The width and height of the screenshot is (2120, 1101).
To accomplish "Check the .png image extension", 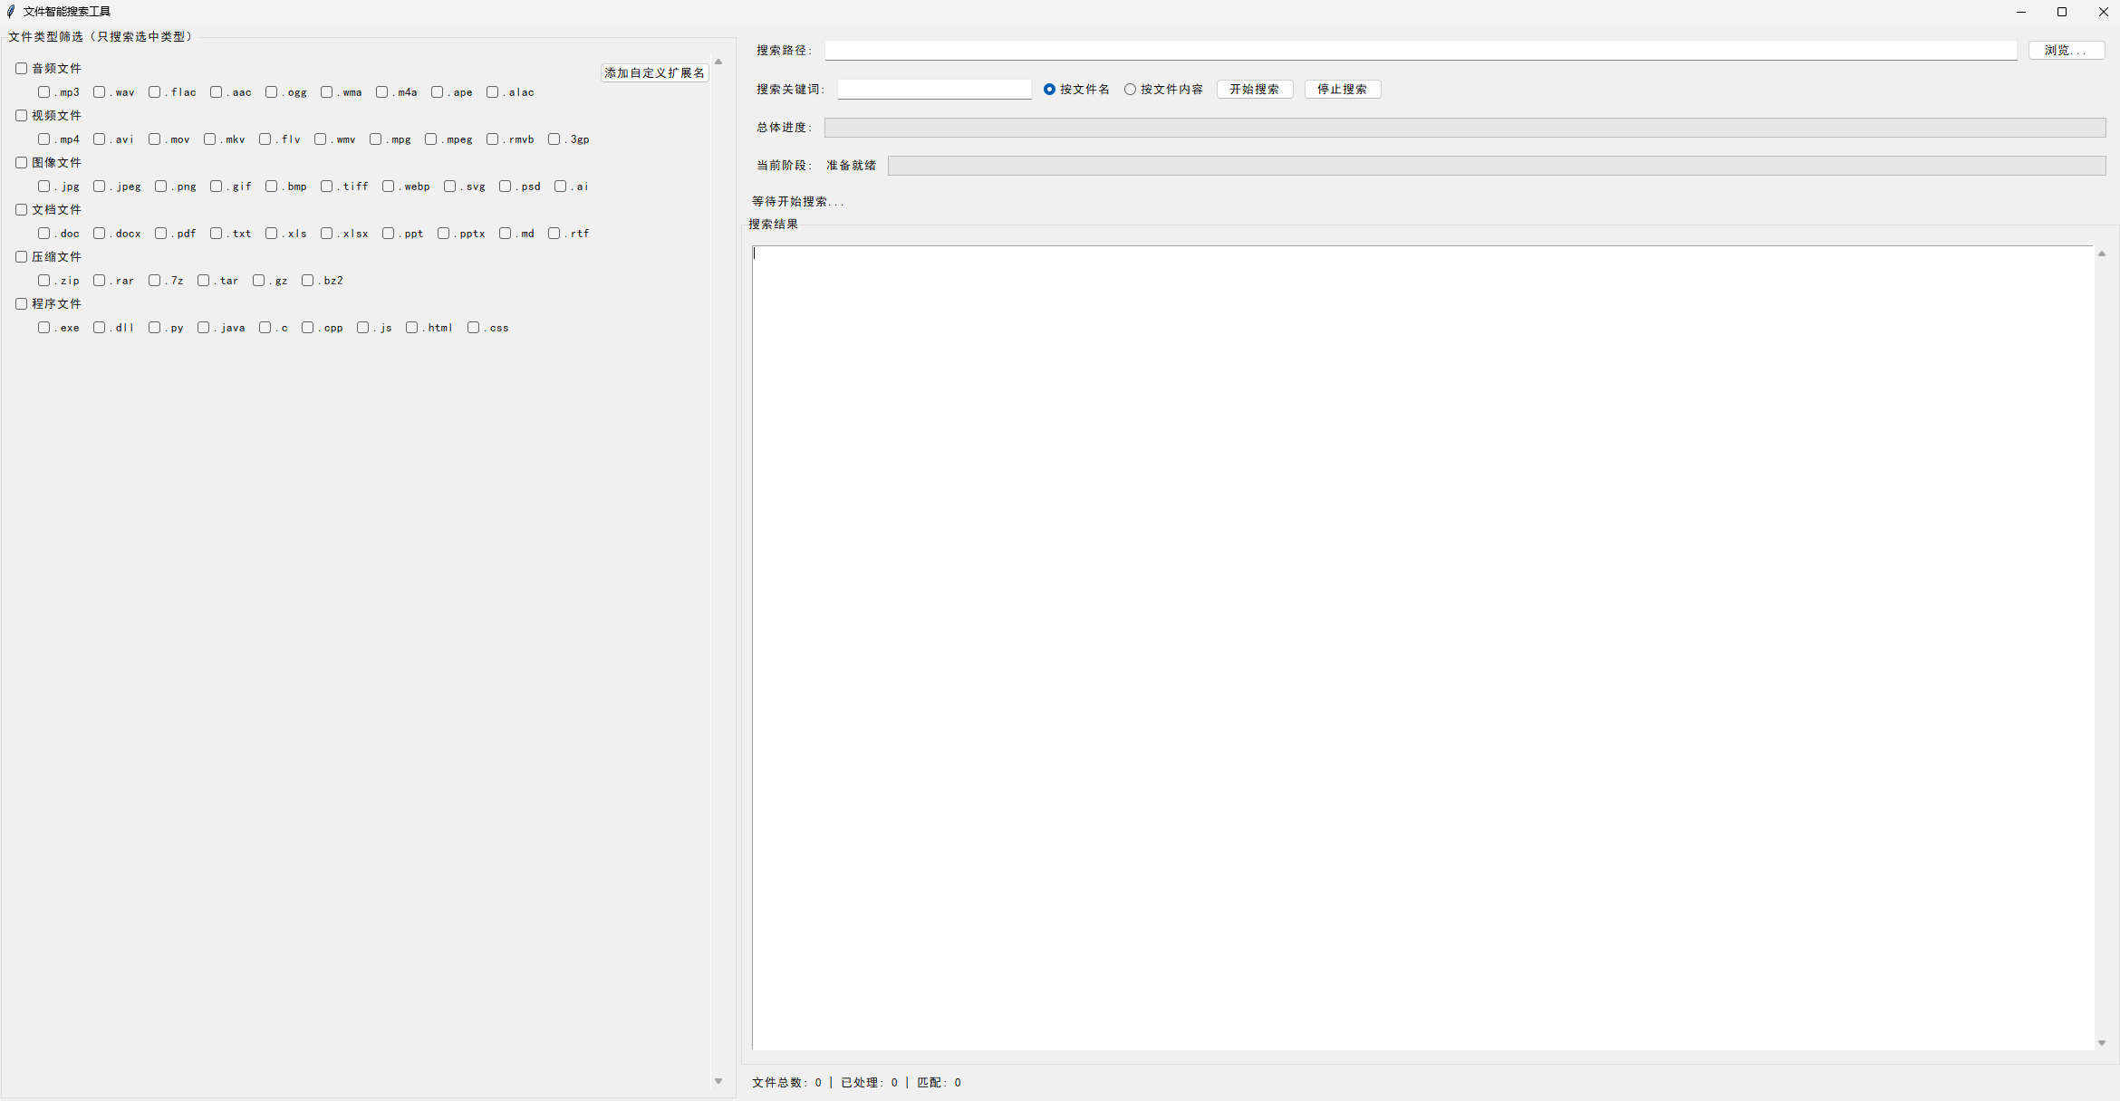I will (160, 187).
